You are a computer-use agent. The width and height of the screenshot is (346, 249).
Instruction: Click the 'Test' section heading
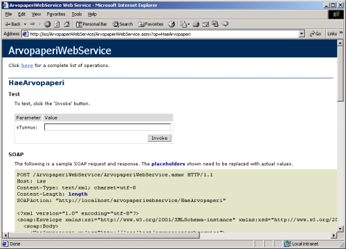pos(14,94)
